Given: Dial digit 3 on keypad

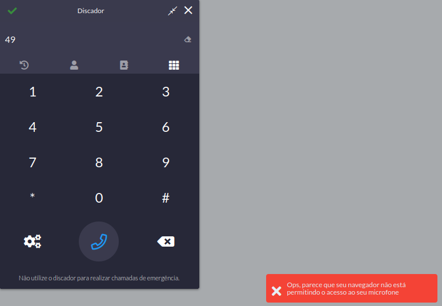Looking at the screenshot, I should pyautogui.click(x=166, y=92).
